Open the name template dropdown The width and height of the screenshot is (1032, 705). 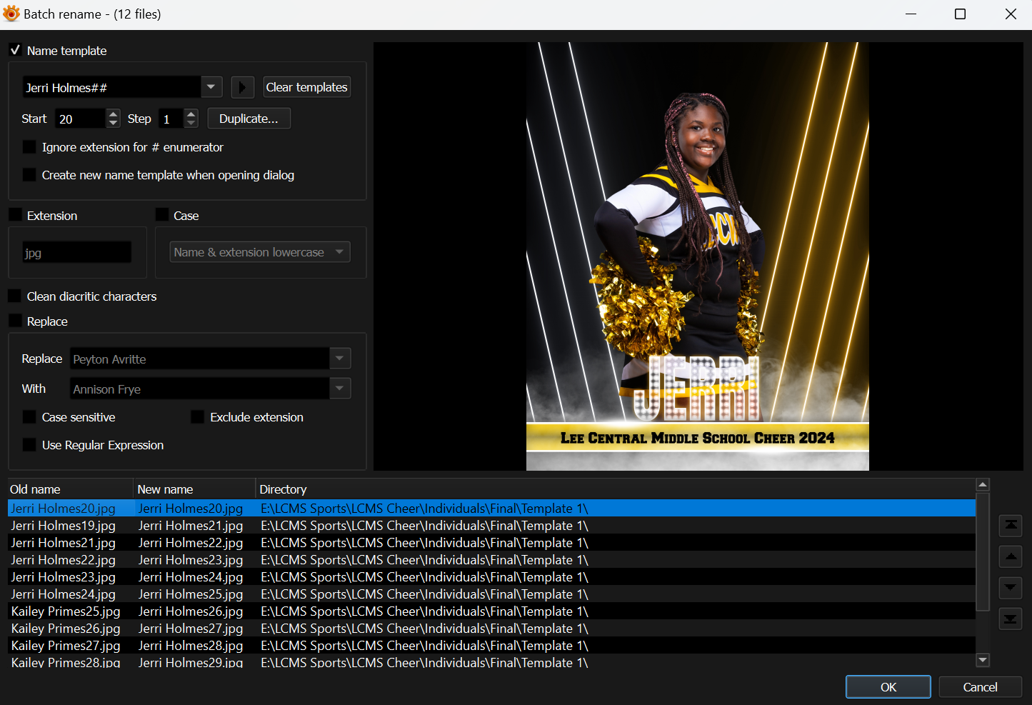click(x=211, y=87)
